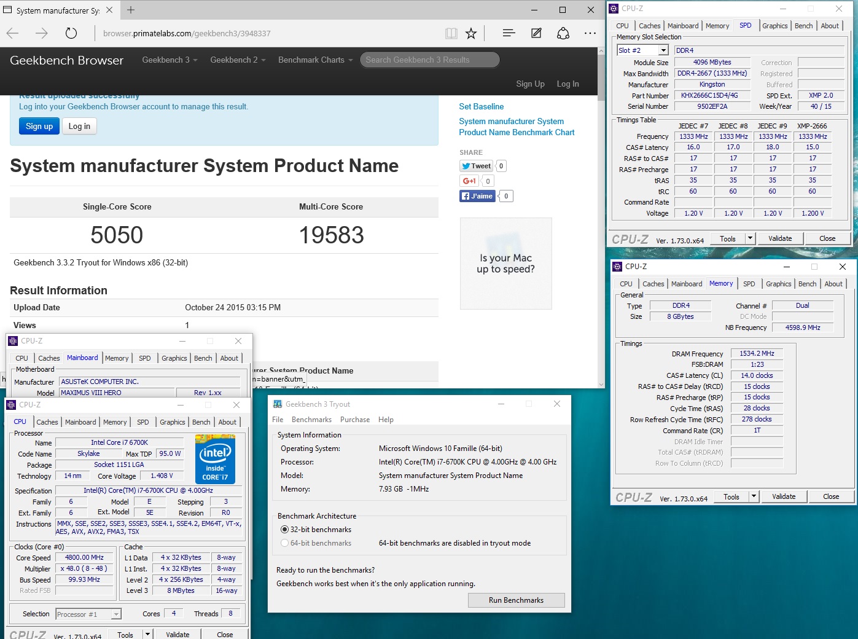The height and width of the screenshot is (639, 858).
Task: Click the Is your Mac up to speed ad
Action: tap(505, 264)
